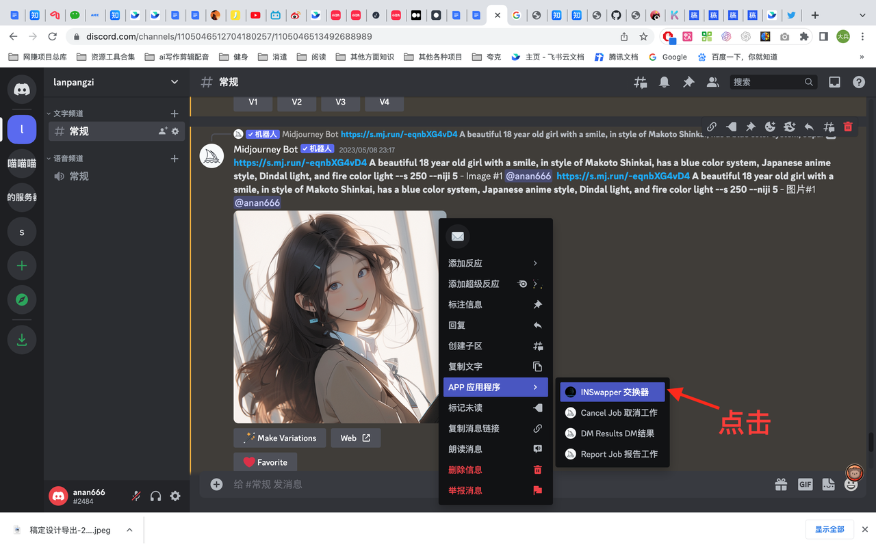Image resolution: width=876 pixels, height=547 pixels.
Task: Explore discoverable servers compass icon
Action: tap(22, 300)
